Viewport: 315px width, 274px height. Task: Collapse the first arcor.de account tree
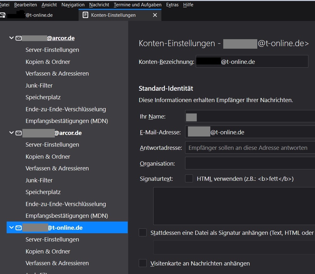tap(12, 38)
